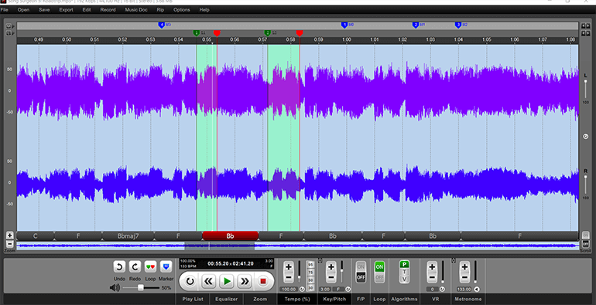Click the restart playback circular arrow button
Image resolution: width=596 pixels, height=305 pixels.
tap(190, 282)
